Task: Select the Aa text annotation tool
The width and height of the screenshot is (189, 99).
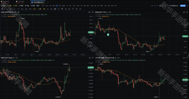Action: click(x=30, y=9)
